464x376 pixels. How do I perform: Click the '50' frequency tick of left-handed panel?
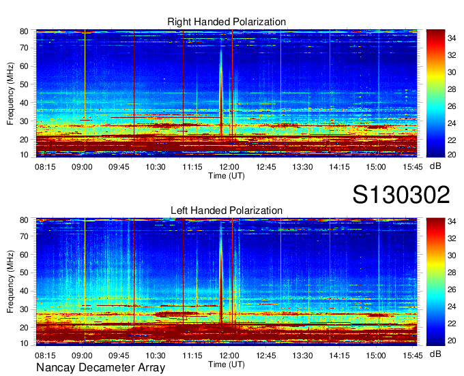(24, 272)
